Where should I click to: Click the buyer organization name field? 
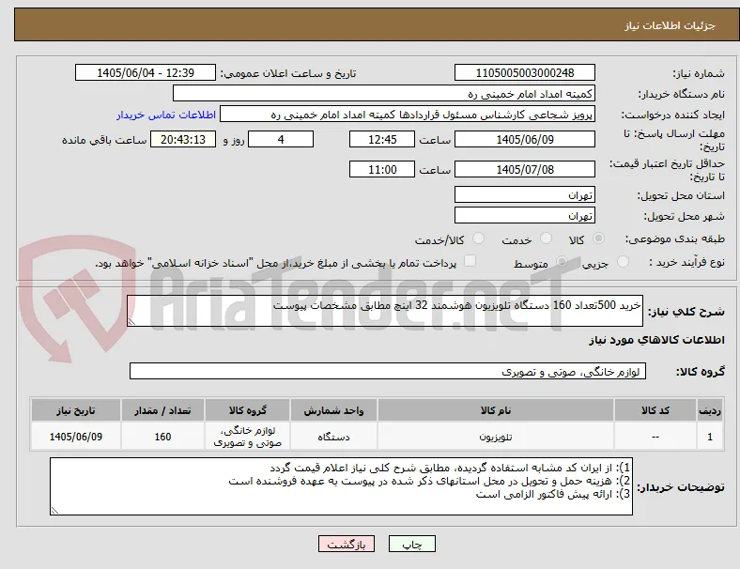pyautogui.click(x=384, y=93)
